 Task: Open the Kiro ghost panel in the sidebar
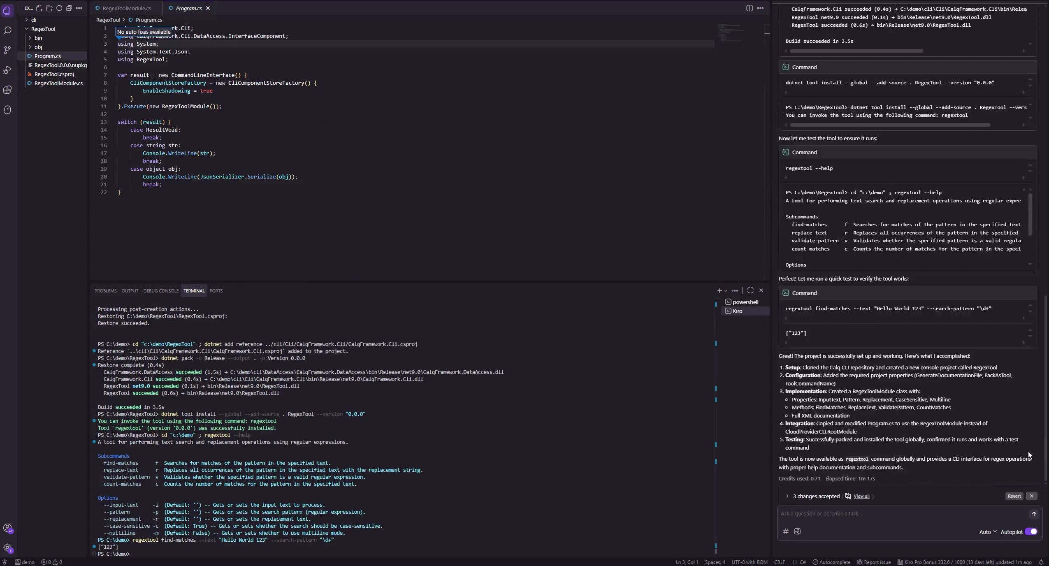(x=8, y=110)
